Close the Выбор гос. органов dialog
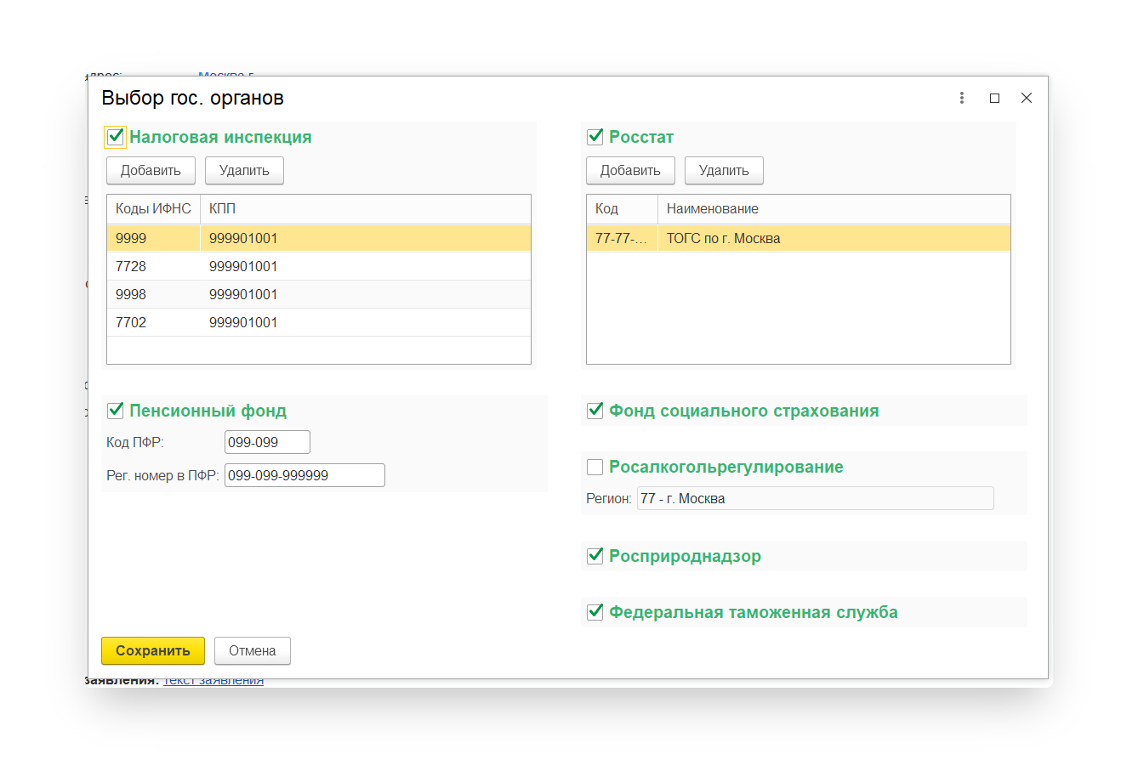Viewport: 1138px width, 760px height. pyautogui.click(x=1027, y=98)
